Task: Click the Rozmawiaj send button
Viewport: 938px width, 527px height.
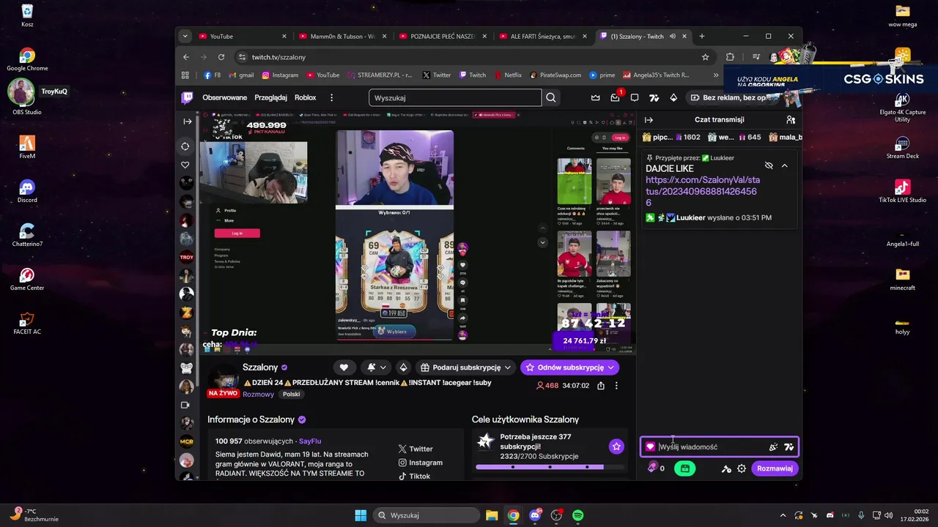Action: point(775,468)
